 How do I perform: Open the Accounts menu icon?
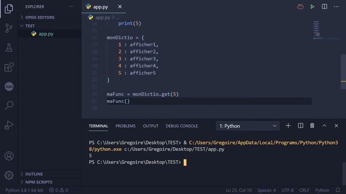9,156
